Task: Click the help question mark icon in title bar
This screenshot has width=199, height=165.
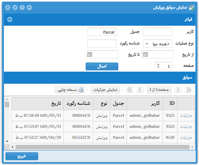Action: point(22,7)
